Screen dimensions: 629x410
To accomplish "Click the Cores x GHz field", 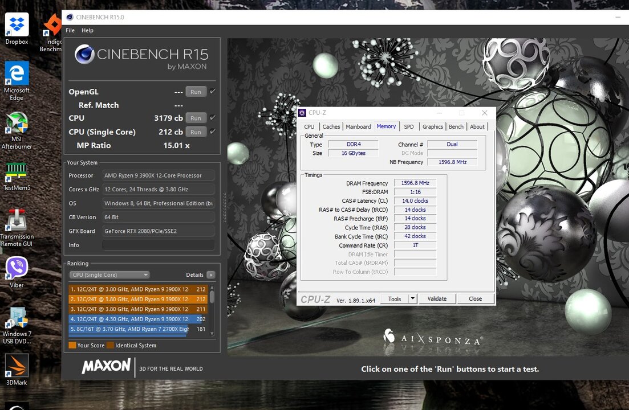I will point(158,190).
